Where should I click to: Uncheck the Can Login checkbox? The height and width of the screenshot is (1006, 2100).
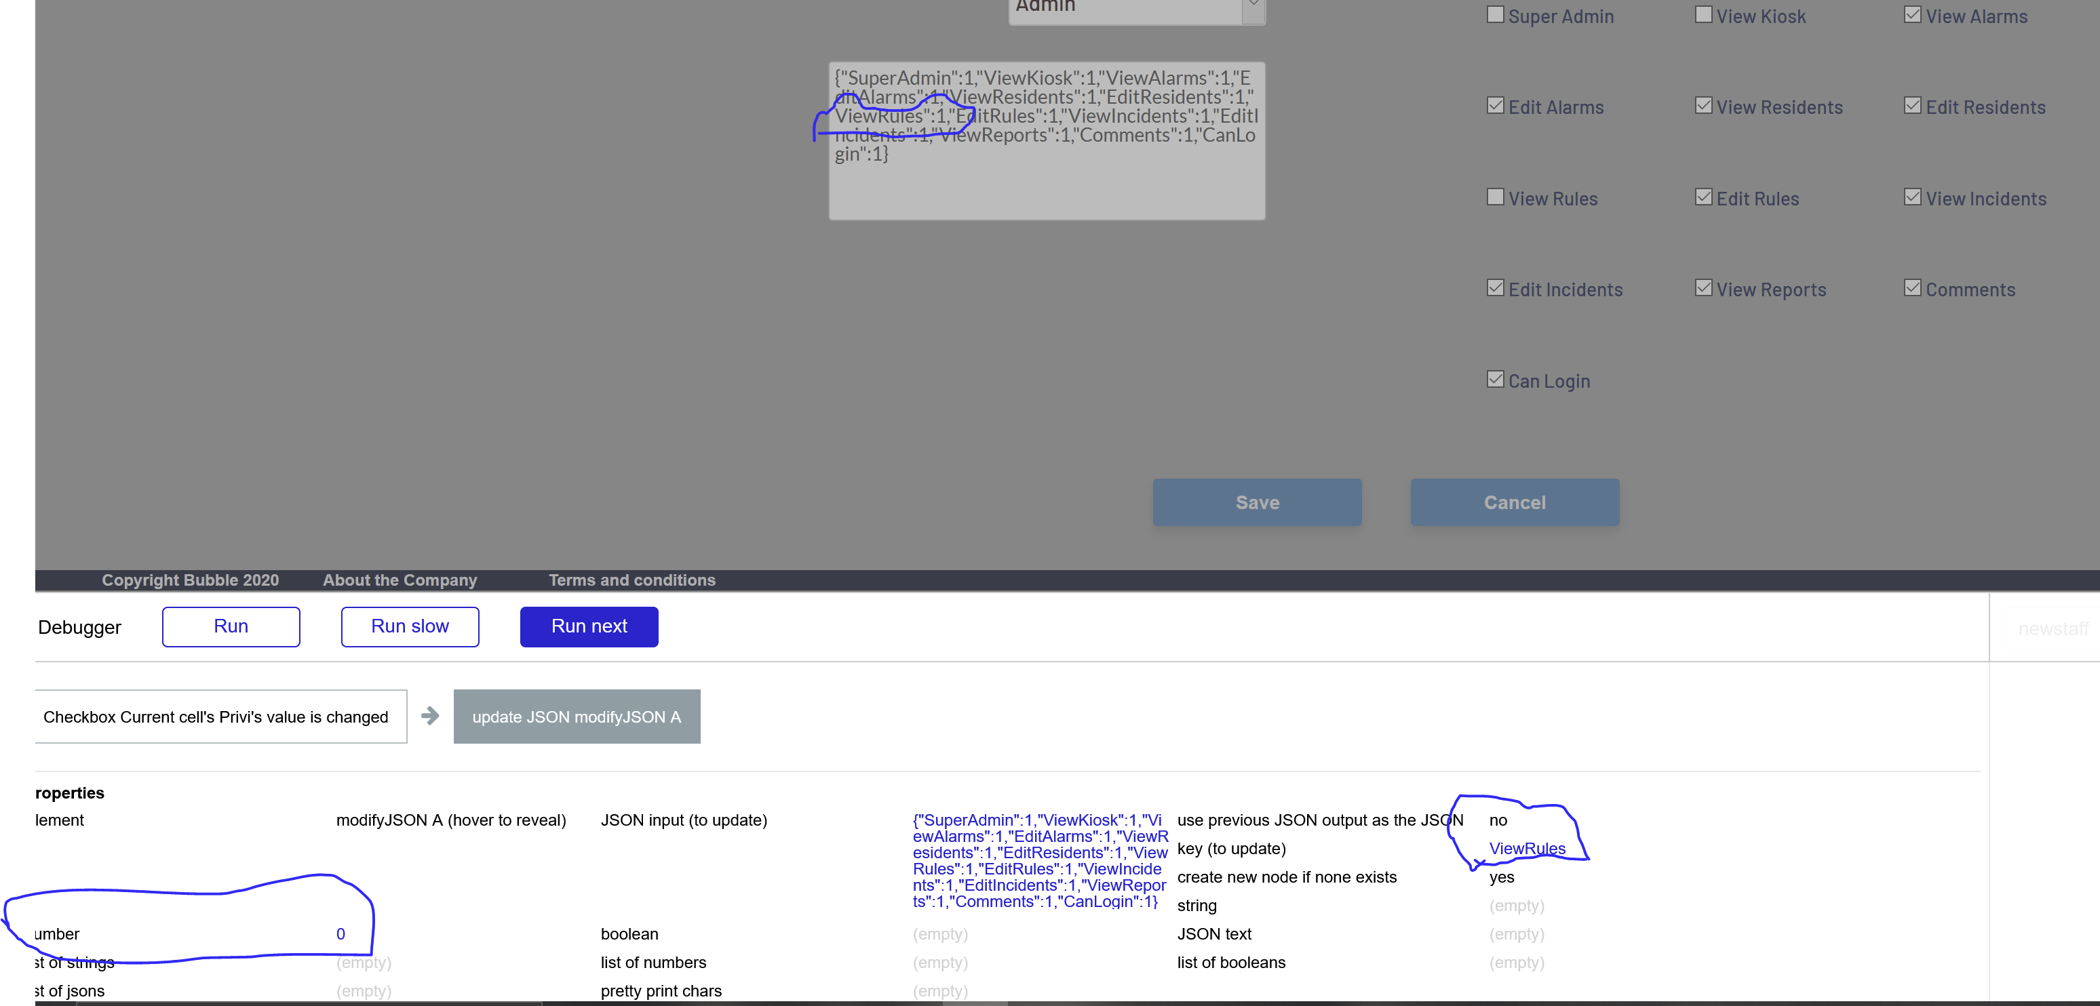pos(1494,380)
